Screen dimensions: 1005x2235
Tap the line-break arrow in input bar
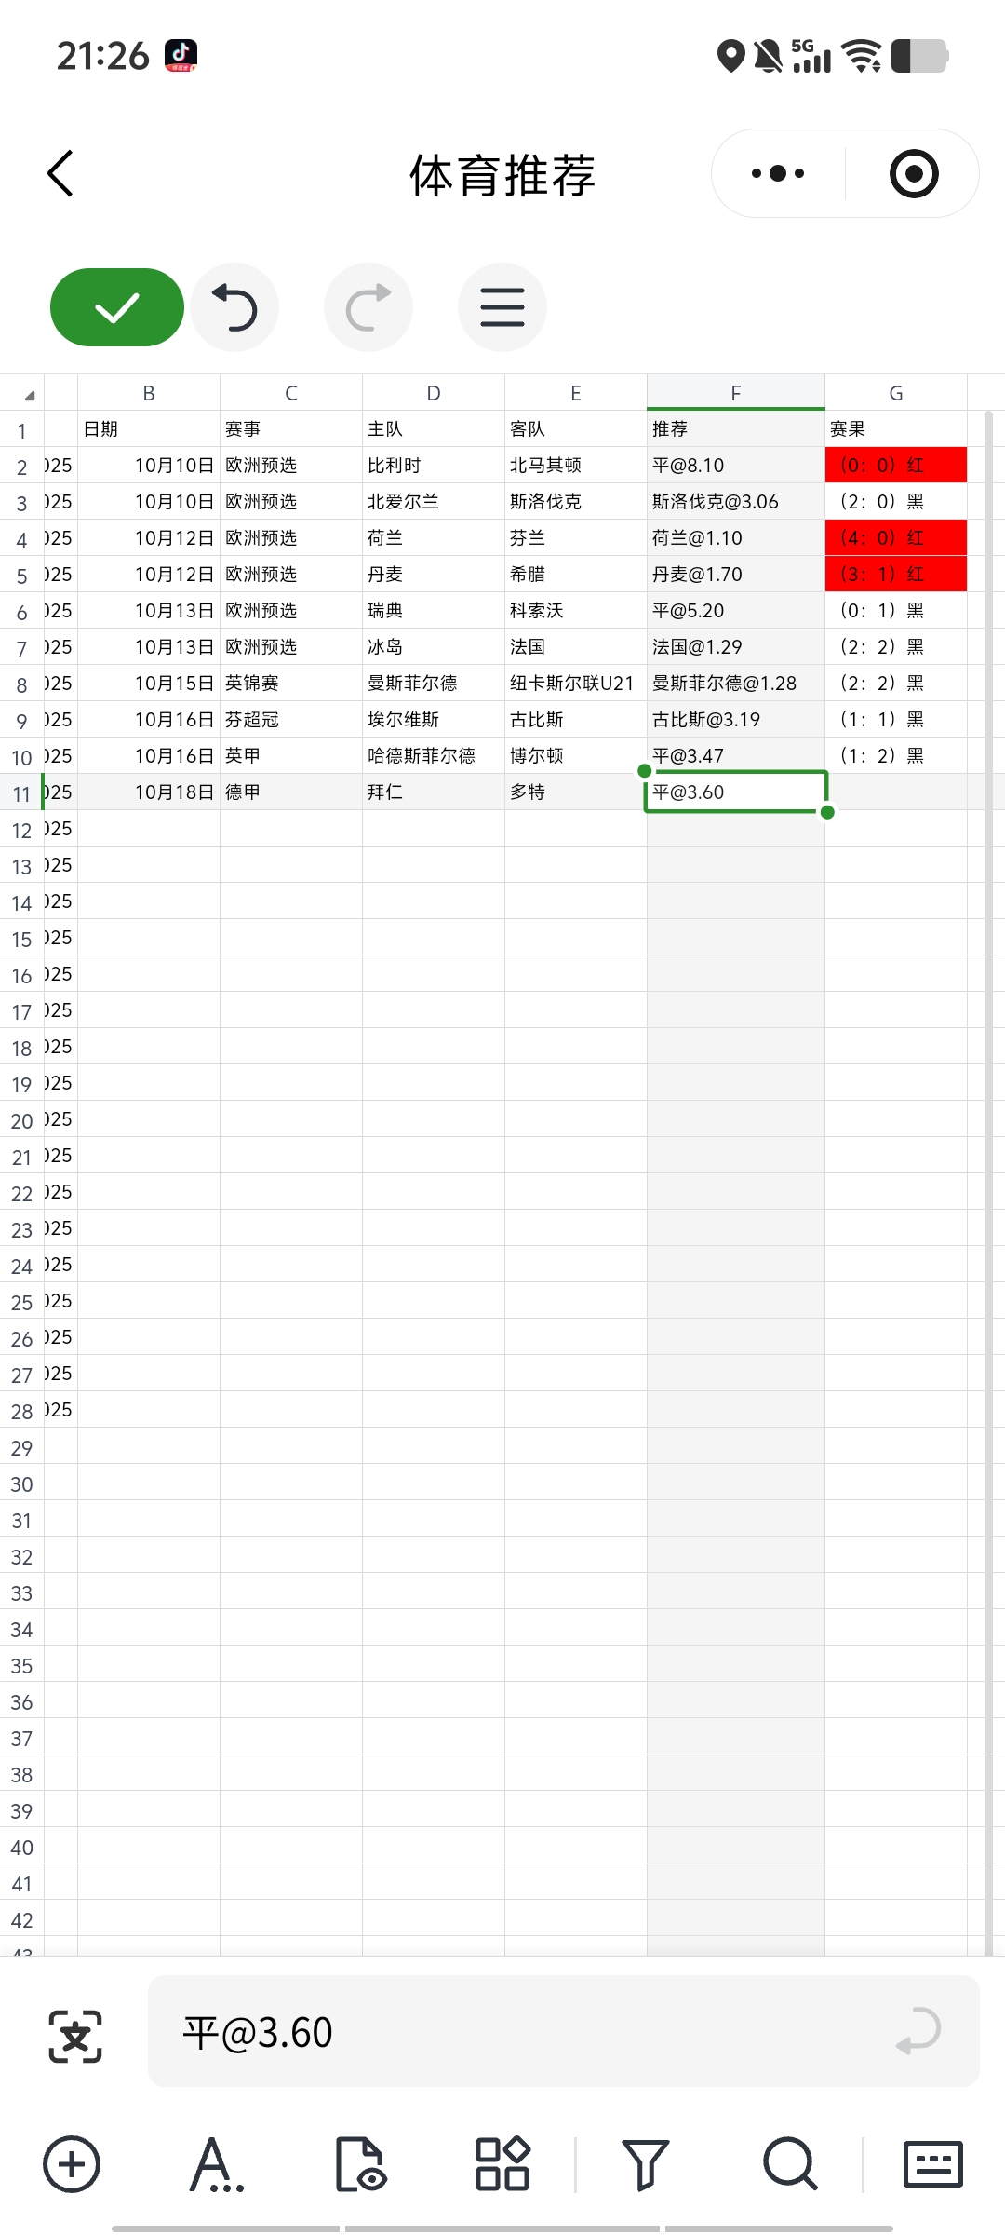[918, 2032]
